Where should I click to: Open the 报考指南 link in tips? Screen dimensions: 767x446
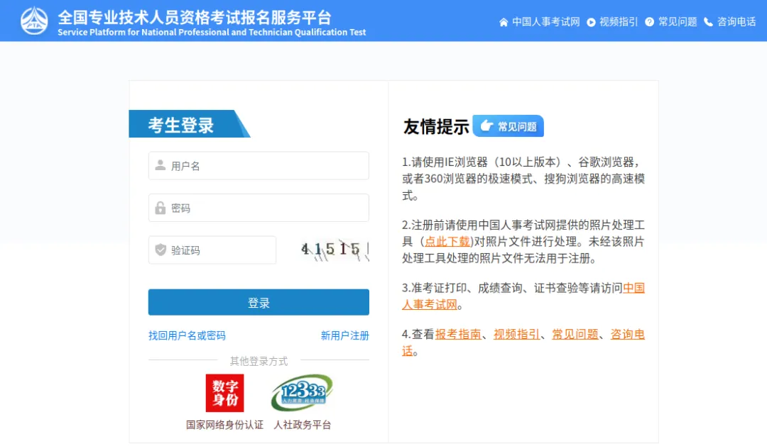pyautogui.click(x=457, y=335)
